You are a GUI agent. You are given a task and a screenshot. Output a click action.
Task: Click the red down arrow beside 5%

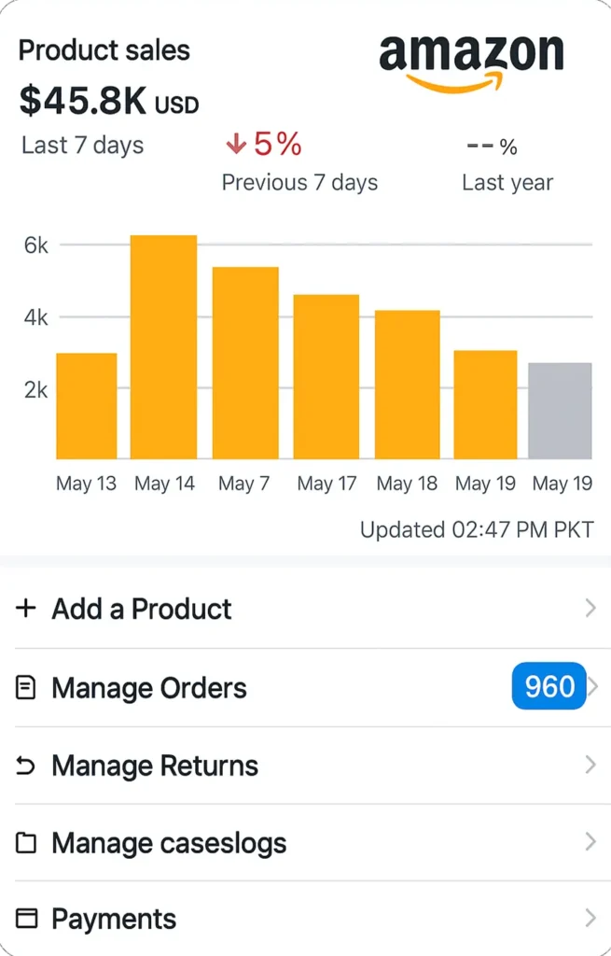(236, 145)
